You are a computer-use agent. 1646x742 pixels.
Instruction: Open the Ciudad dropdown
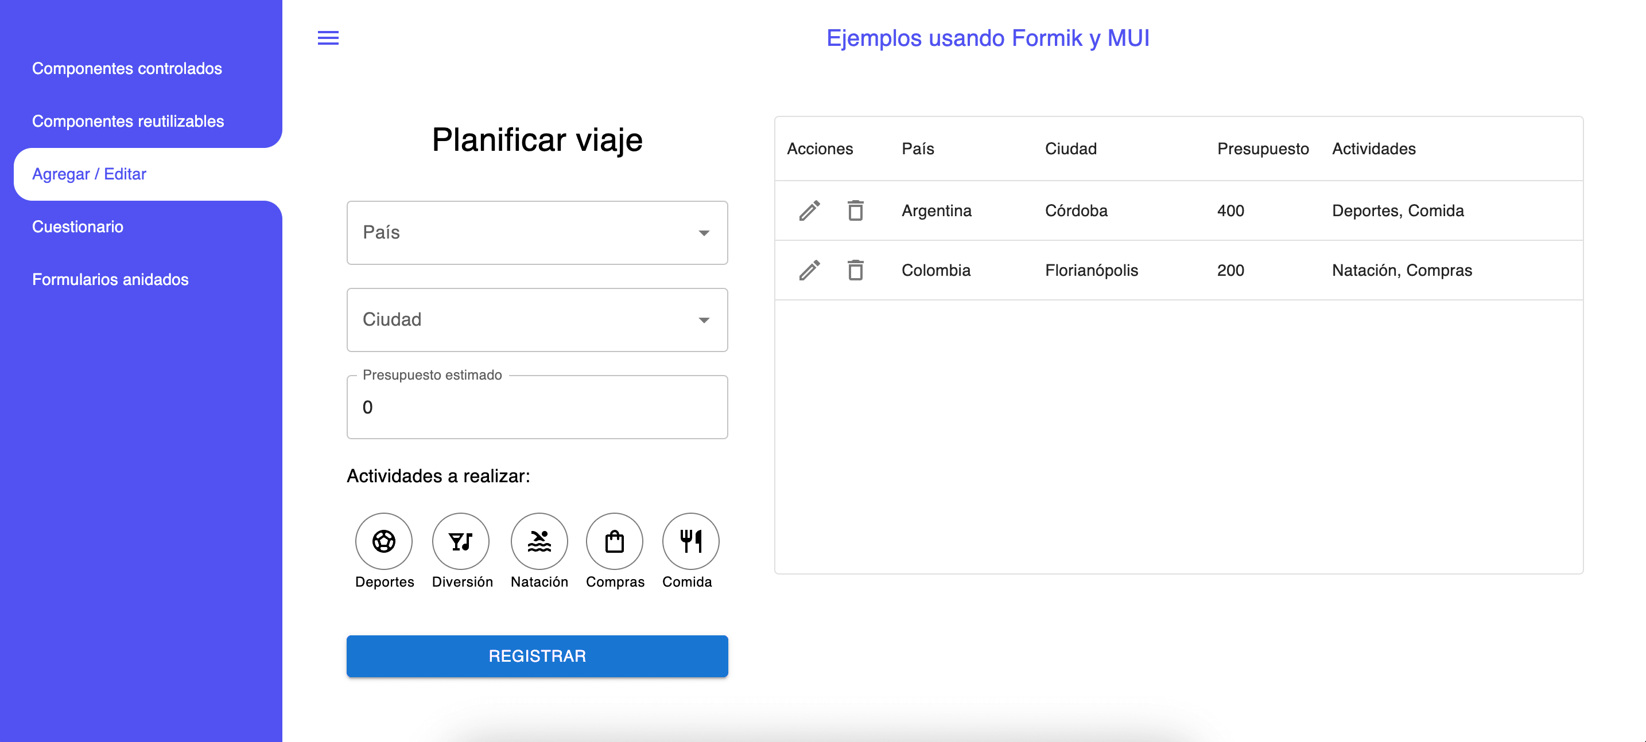(x=537, y=320)
